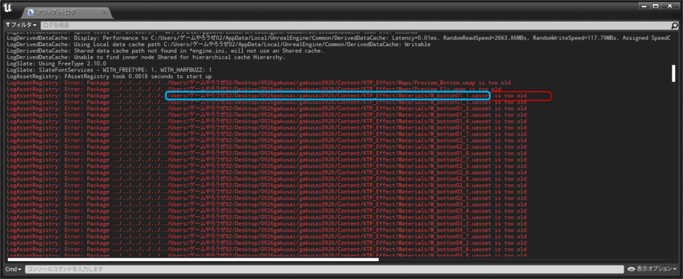Open the Cmd console mode dropdown

(13, 269)
